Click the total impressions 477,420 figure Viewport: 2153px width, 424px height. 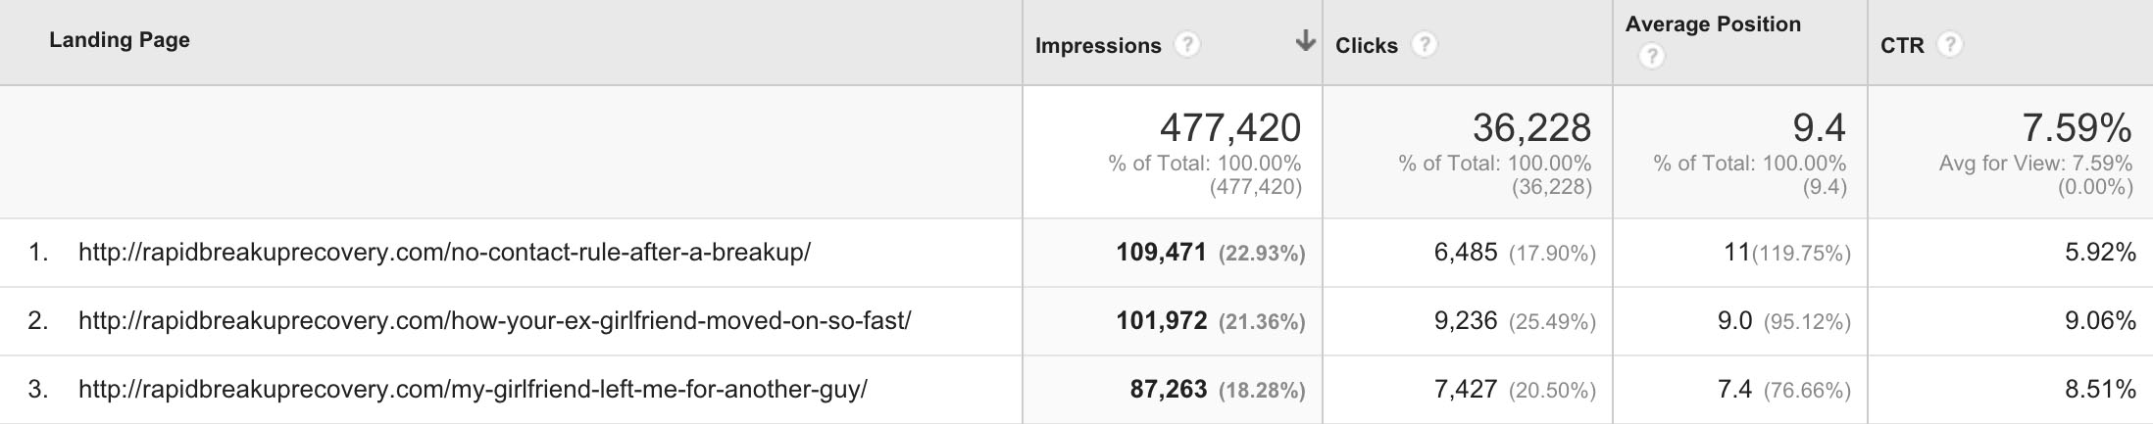click(1230, 128)
